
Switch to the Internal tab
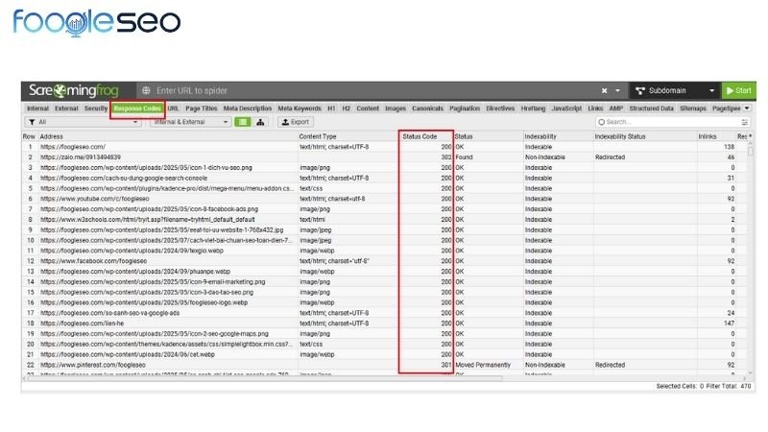(x=37, y=108)
